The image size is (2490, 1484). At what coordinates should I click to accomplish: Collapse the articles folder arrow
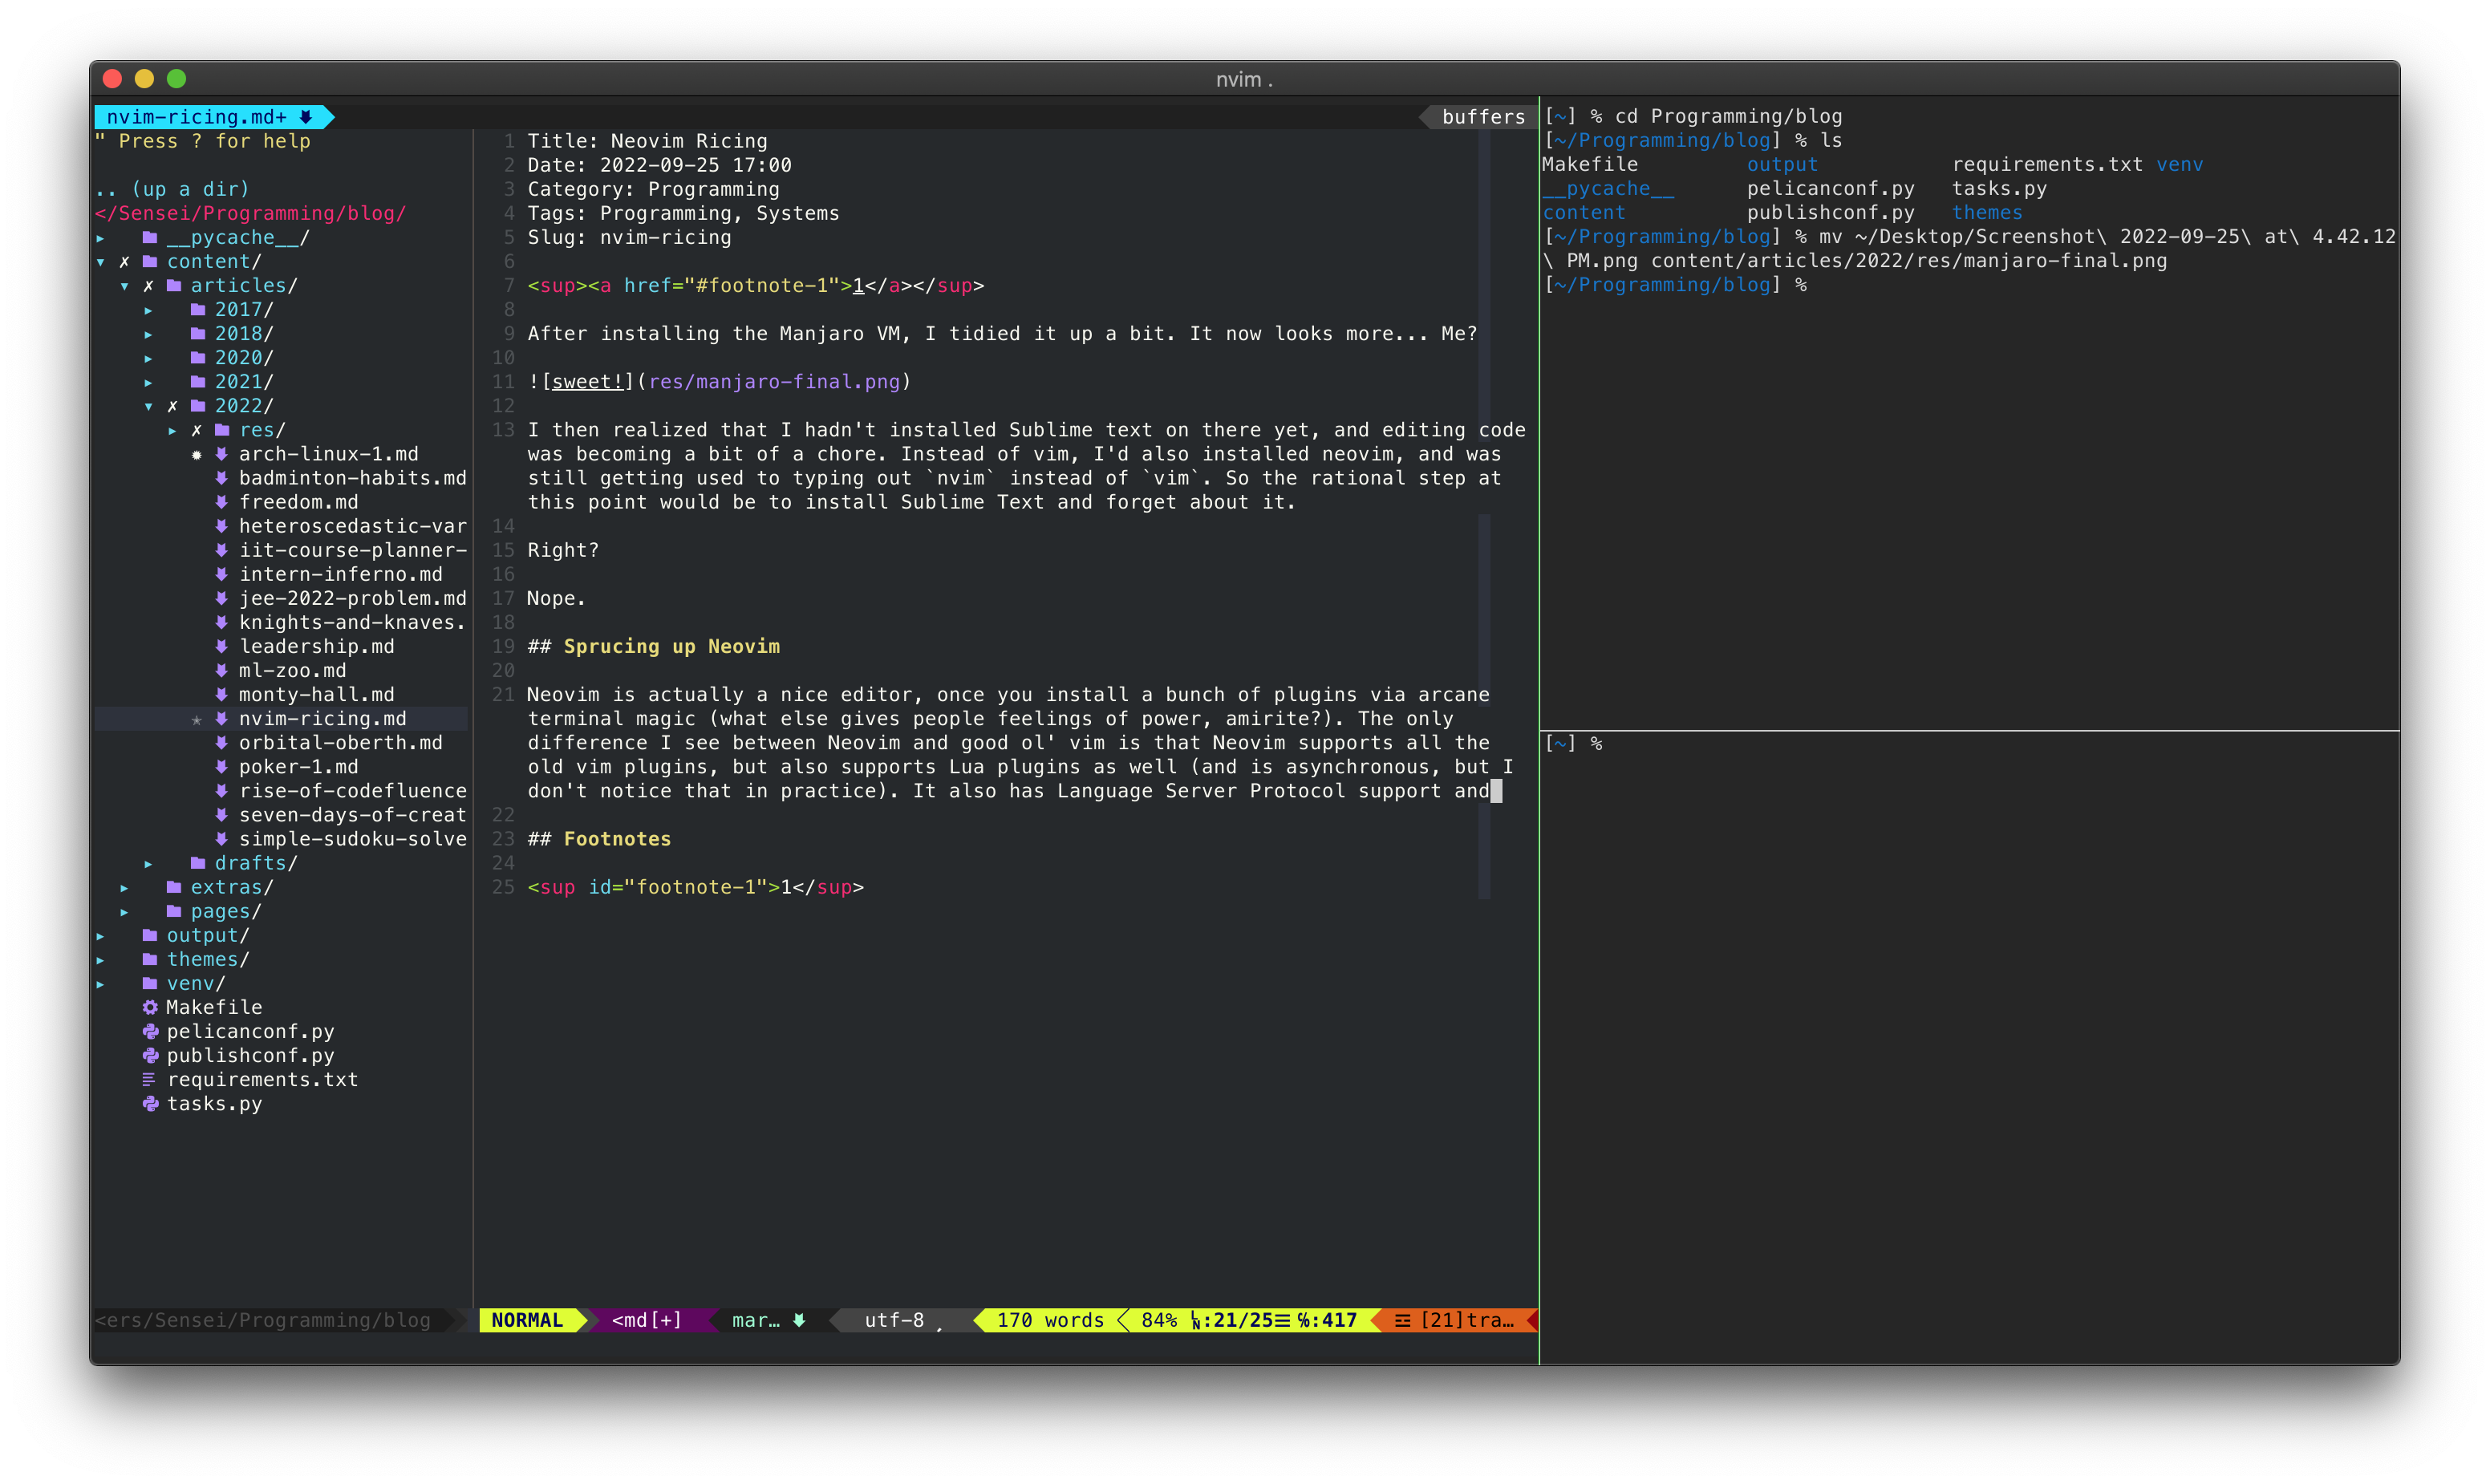point(124,286)
